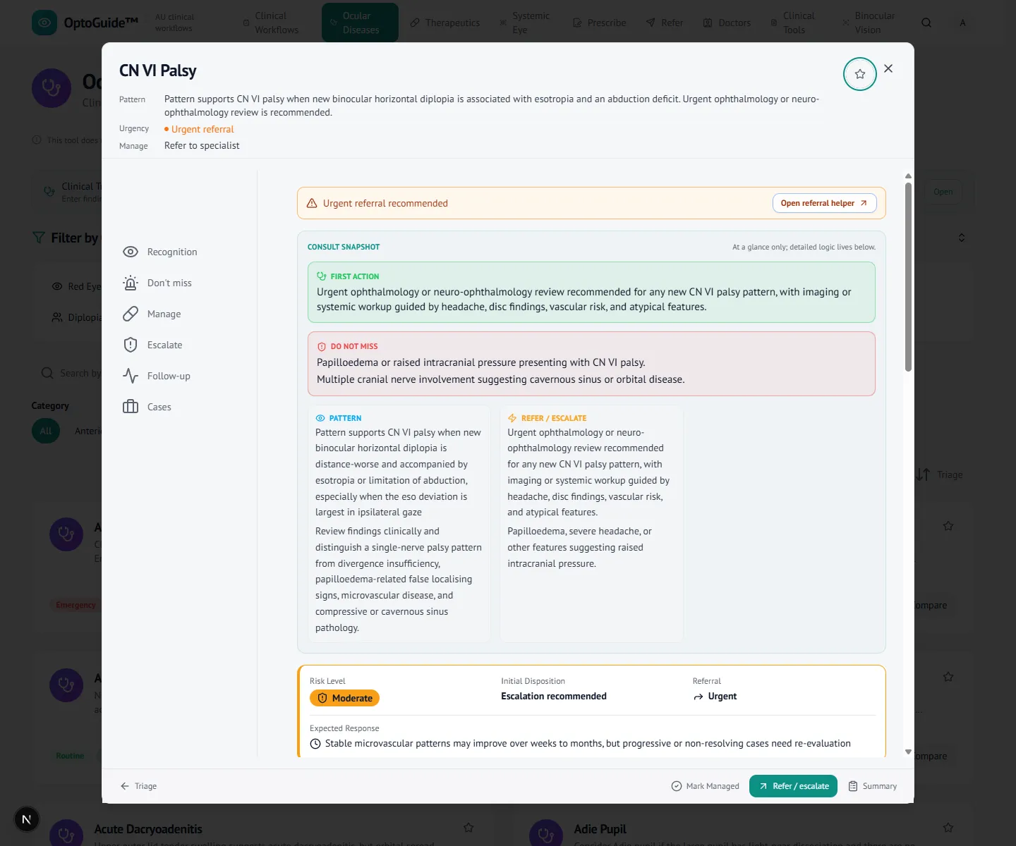Viewport: 1016px width, 846px height.
Task: Click the Refer / escalate button
Action: pyautogui.click(x=793, y=786)
